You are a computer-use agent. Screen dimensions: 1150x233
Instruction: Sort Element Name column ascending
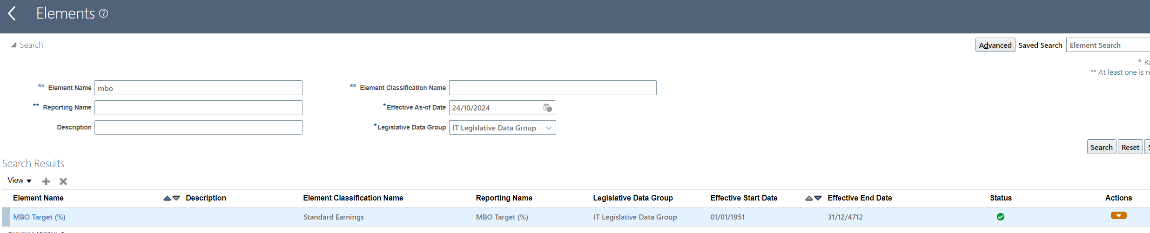click(x=167, y=198)
